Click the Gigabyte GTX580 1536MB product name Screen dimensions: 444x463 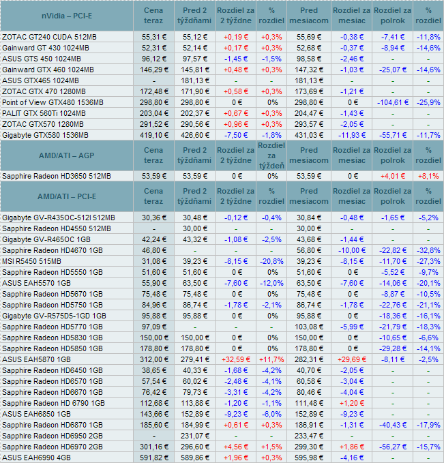[x=45, y=136]
